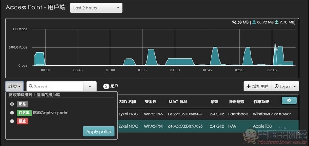Click the upload total 7.78 MB icon

[277, 22]
